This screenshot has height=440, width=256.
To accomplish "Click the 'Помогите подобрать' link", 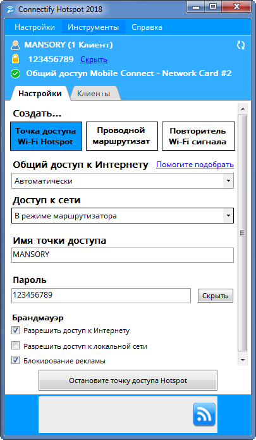I will [x=195, y=165].
